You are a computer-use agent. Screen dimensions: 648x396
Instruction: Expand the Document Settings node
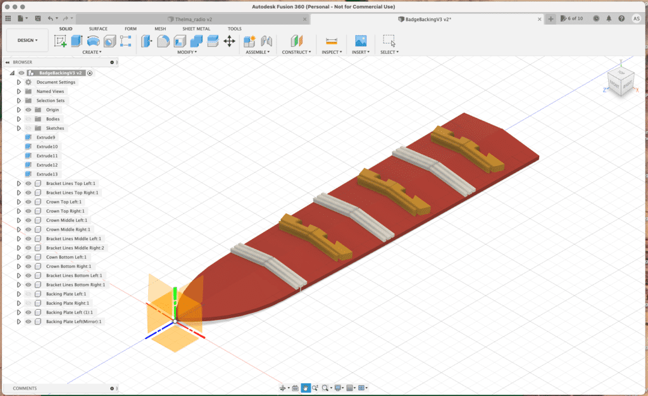click(19, 82)
